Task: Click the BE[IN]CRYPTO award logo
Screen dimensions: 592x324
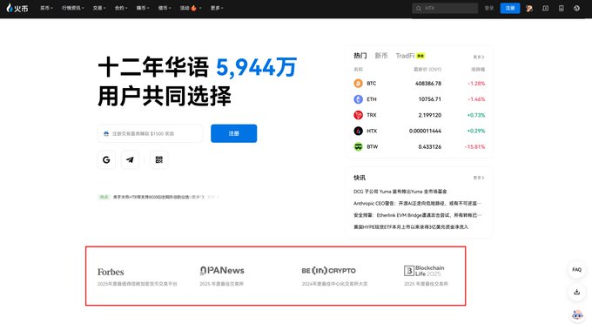Action: (x=328, y=271)
